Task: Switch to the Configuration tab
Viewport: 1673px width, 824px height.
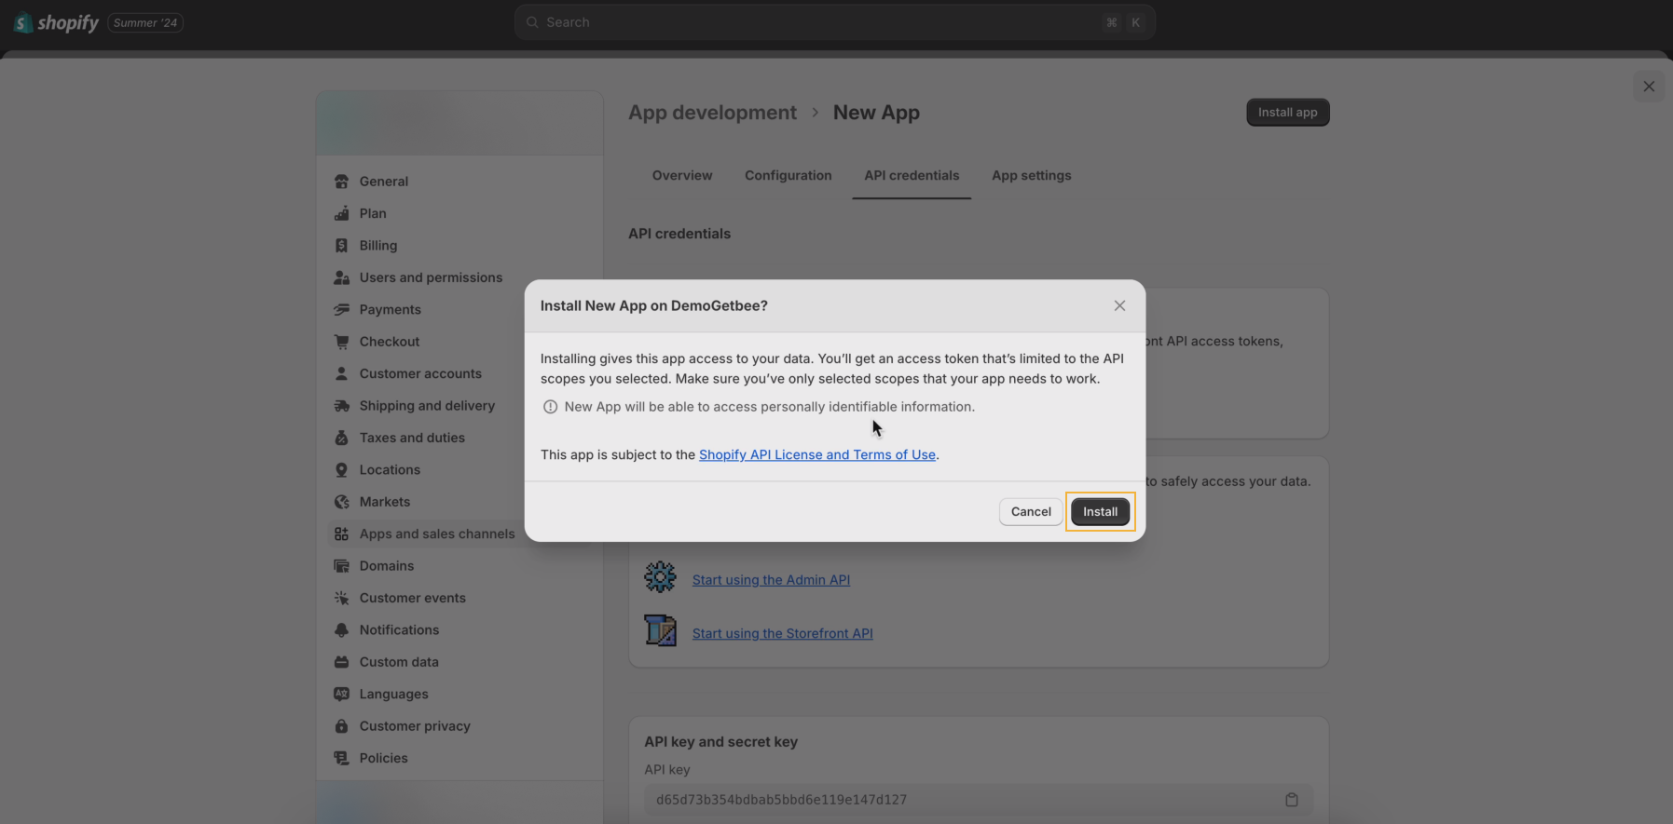Action: click(x=789, y=175)
